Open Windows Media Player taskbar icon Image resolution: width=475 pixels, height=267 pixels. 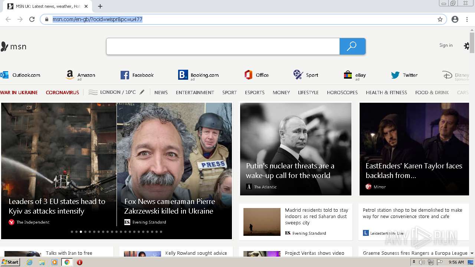[x=55, y=262]
